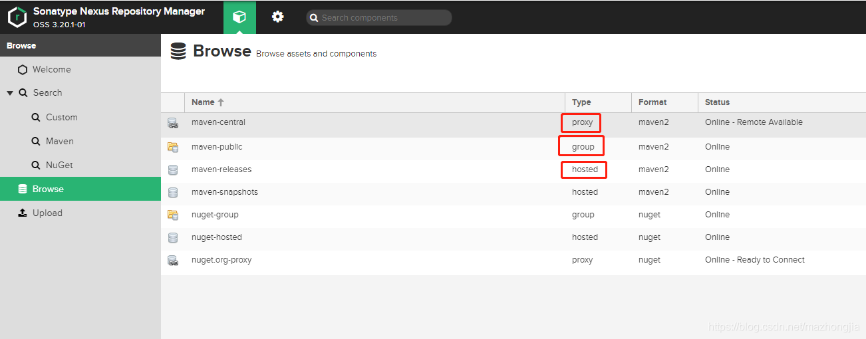Collapse the Search tree node arrow
This screenshot has height=339, width=866.
pos(10,93)
